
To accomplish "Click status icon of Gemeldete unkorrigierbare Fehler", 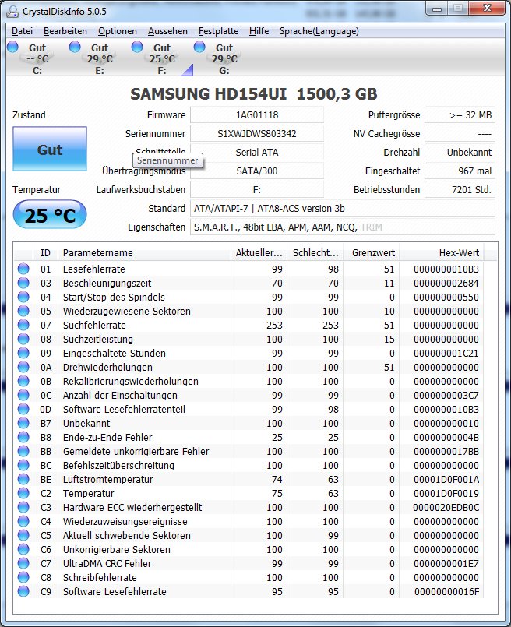I will coord(23,451).
